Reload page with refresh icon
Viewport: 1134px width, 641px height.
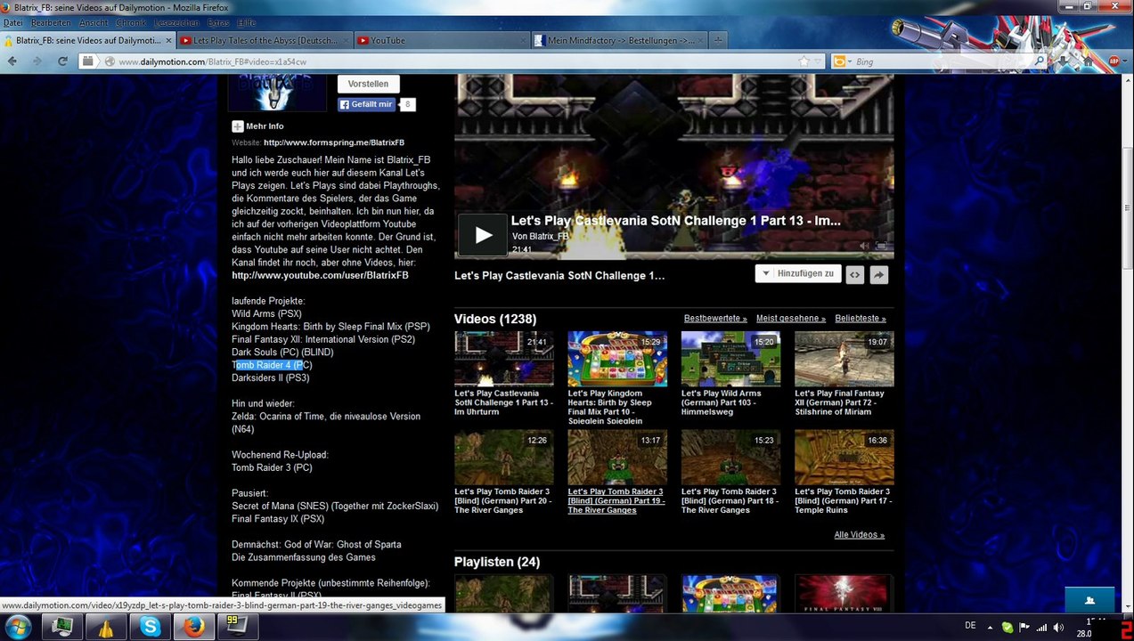(x=62, y=61)
